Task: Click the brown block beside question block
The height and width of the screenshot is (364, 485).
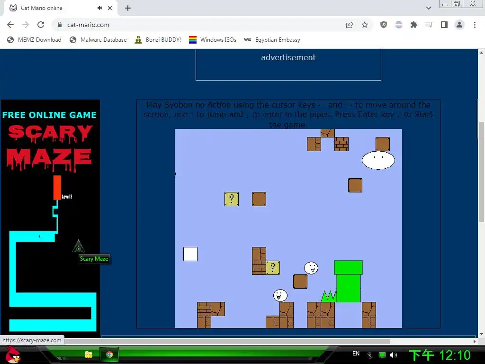Action: click(259, 199)
